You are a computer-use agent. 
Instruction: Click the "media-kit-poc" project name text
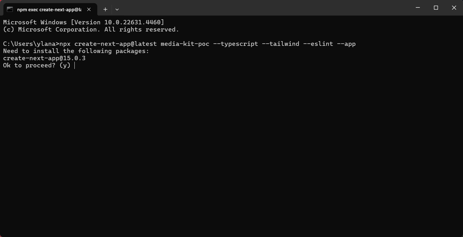coord(185,44)
